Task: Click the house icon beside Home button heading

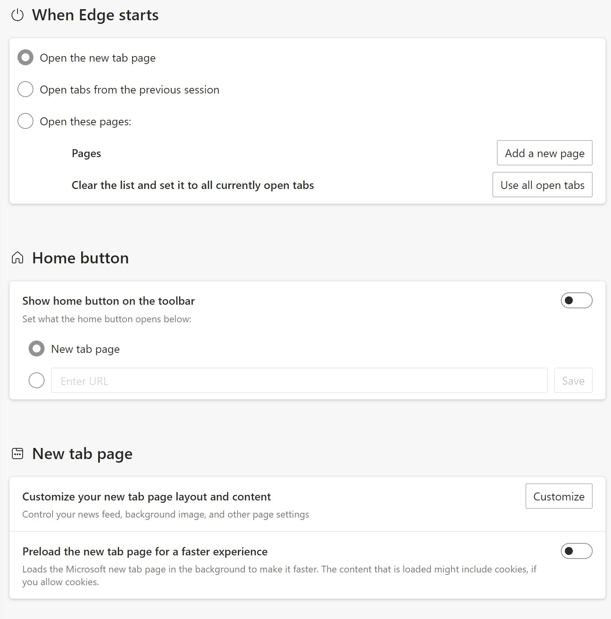Action: pos(18,258)
